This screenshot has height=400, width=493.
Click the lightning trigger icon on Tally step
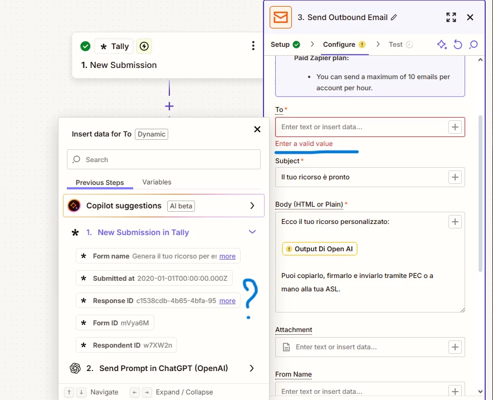(x=144, y=46)
